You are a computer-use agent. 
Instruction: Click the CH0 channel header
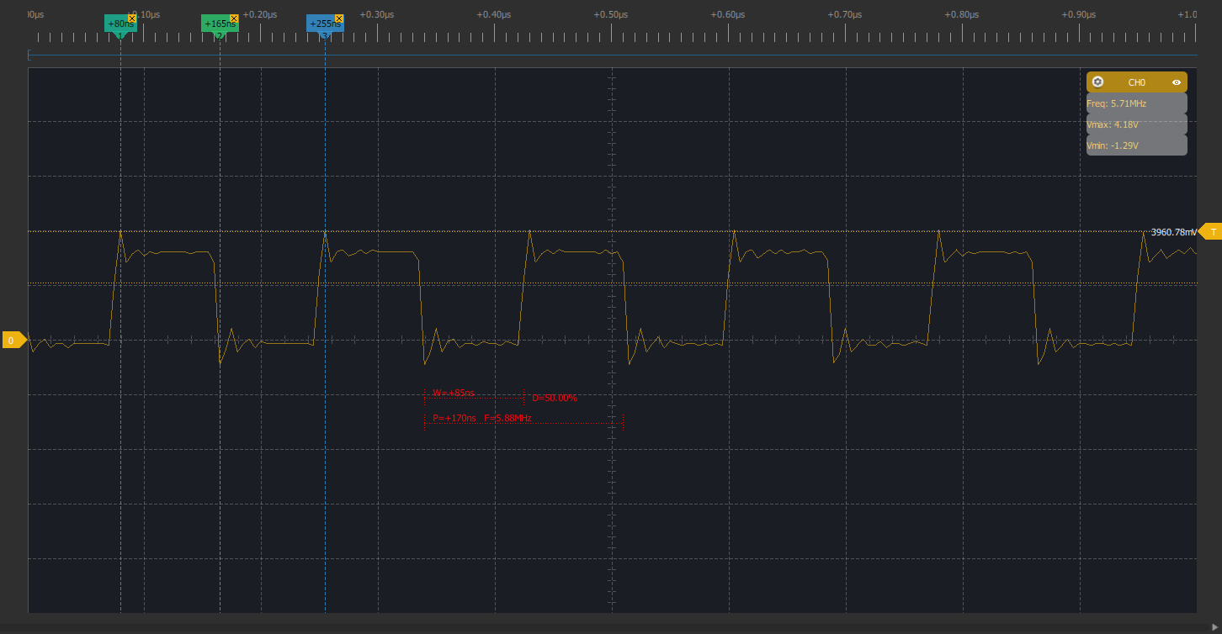1136,82
